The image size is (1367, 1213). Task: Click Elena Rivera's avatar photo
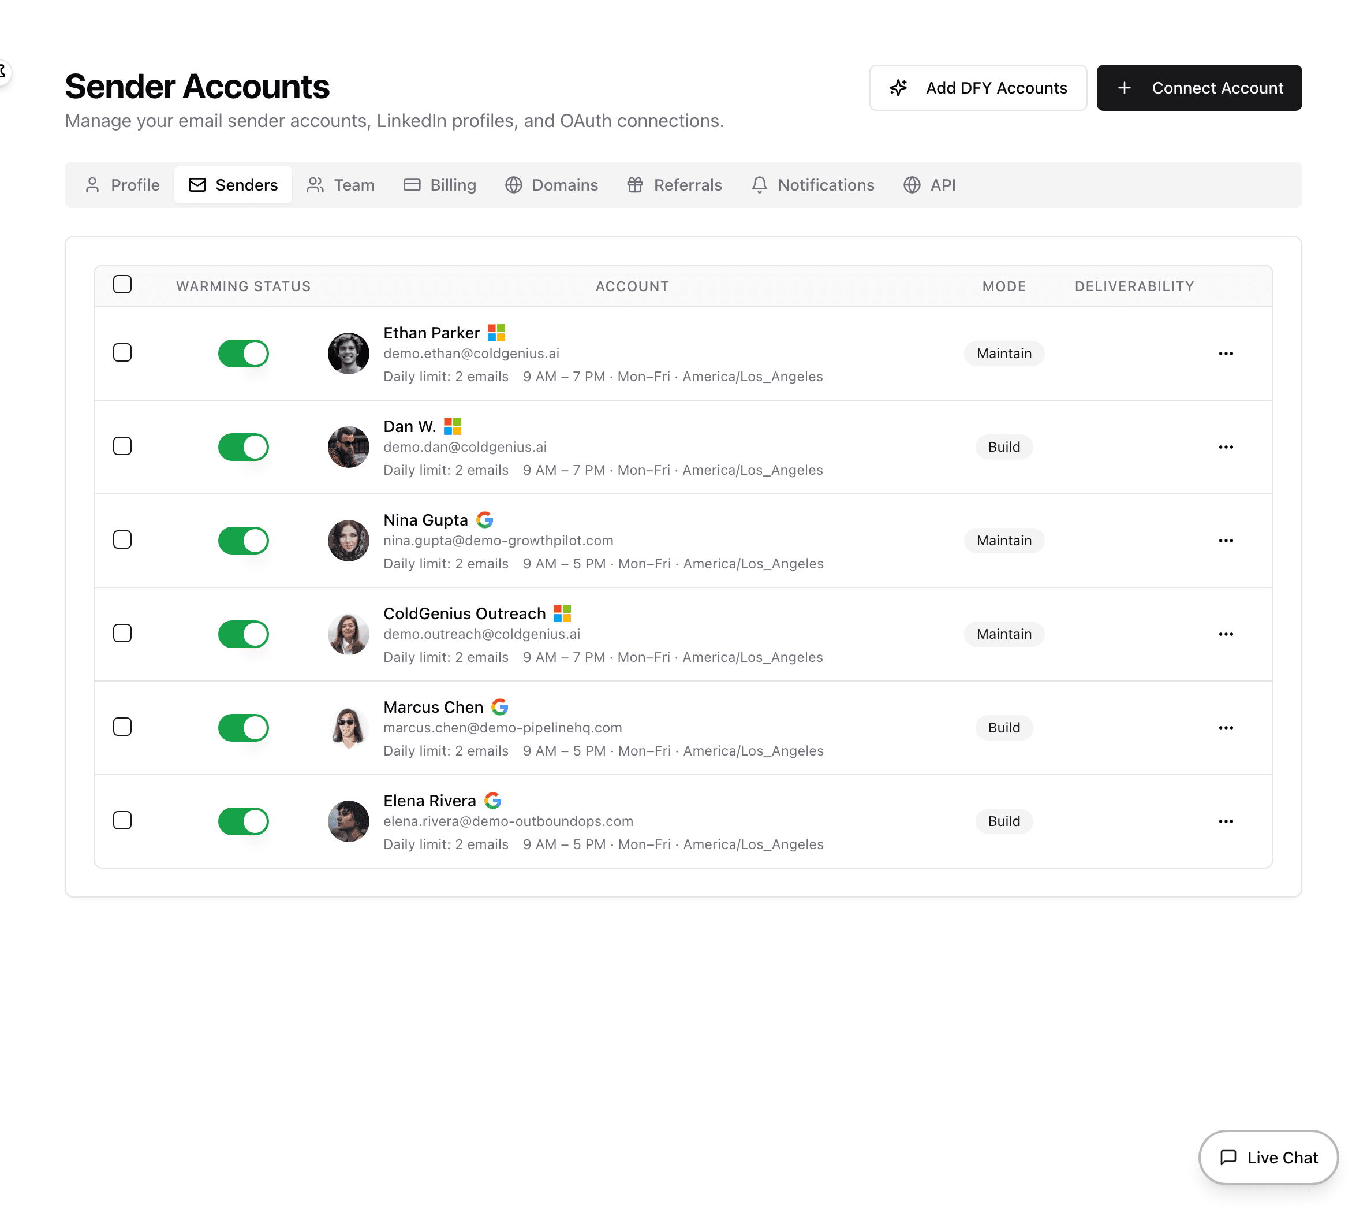[349, 821]
